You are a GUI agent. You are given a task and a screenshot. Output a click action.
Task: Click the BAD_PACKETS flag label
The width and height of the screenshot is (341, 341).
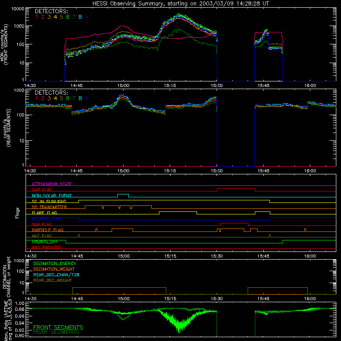46,247
